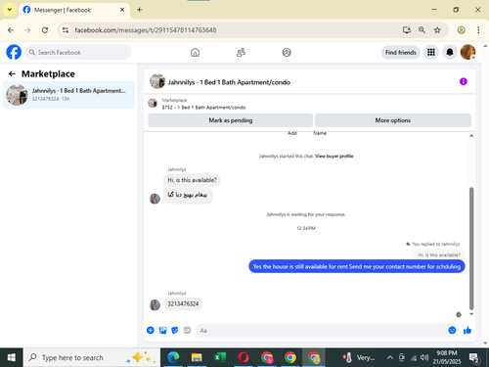The image size is (489, 367).
Task: Click the message input Aa field
Action: coord(321,330)
